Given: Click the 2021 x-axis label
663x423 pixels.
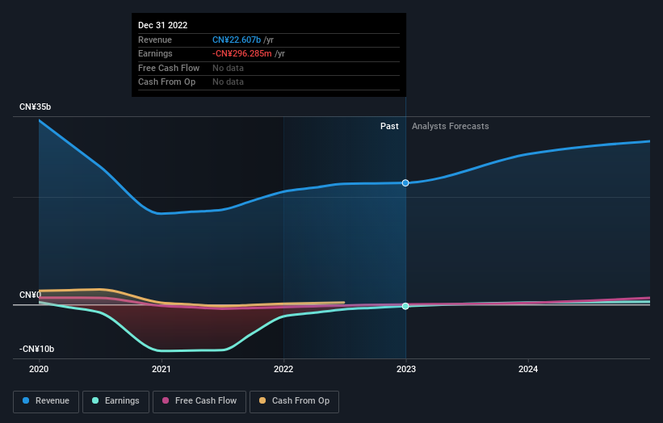Looking at the screenshot, I should coord(161,370).
